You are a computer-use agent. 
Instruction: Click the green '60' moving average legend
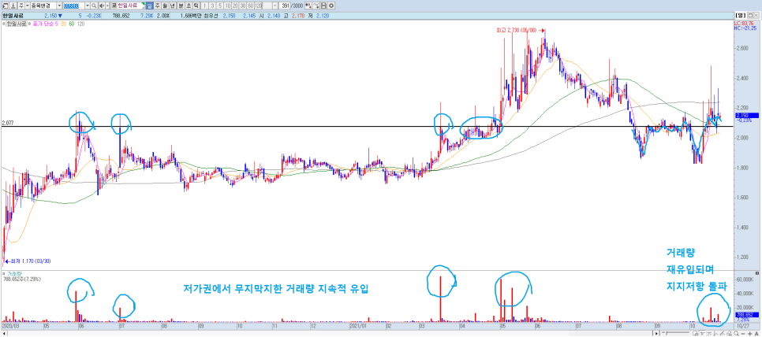(72, 24)
